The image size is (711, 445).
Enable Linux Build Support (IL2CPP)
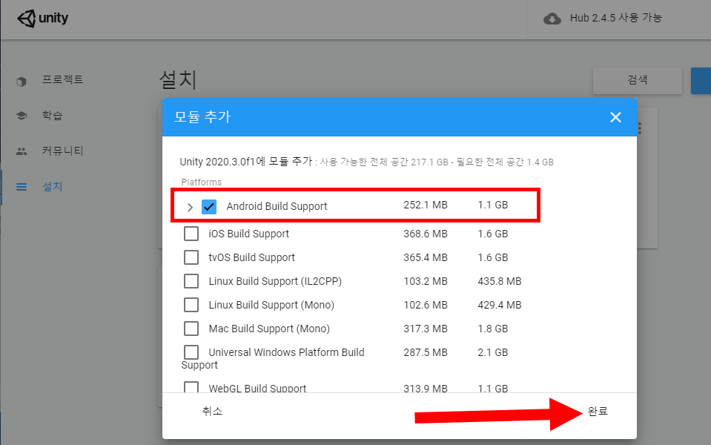pos(191,281)
